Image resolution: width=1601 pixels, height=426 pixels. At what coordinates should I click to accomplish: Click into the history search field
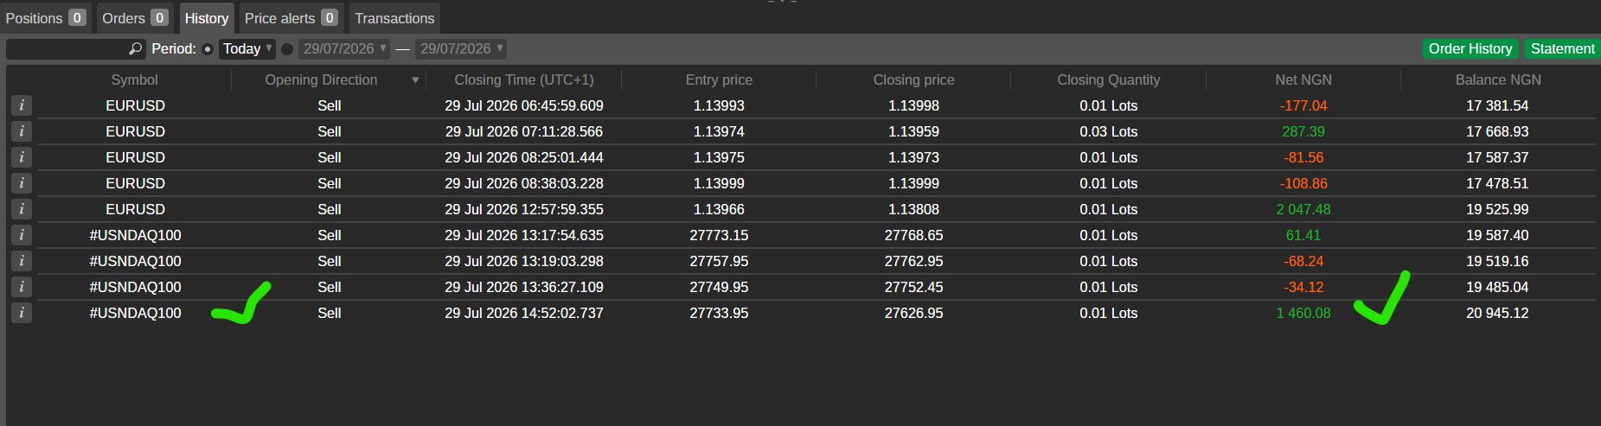(x=67, y=49)
